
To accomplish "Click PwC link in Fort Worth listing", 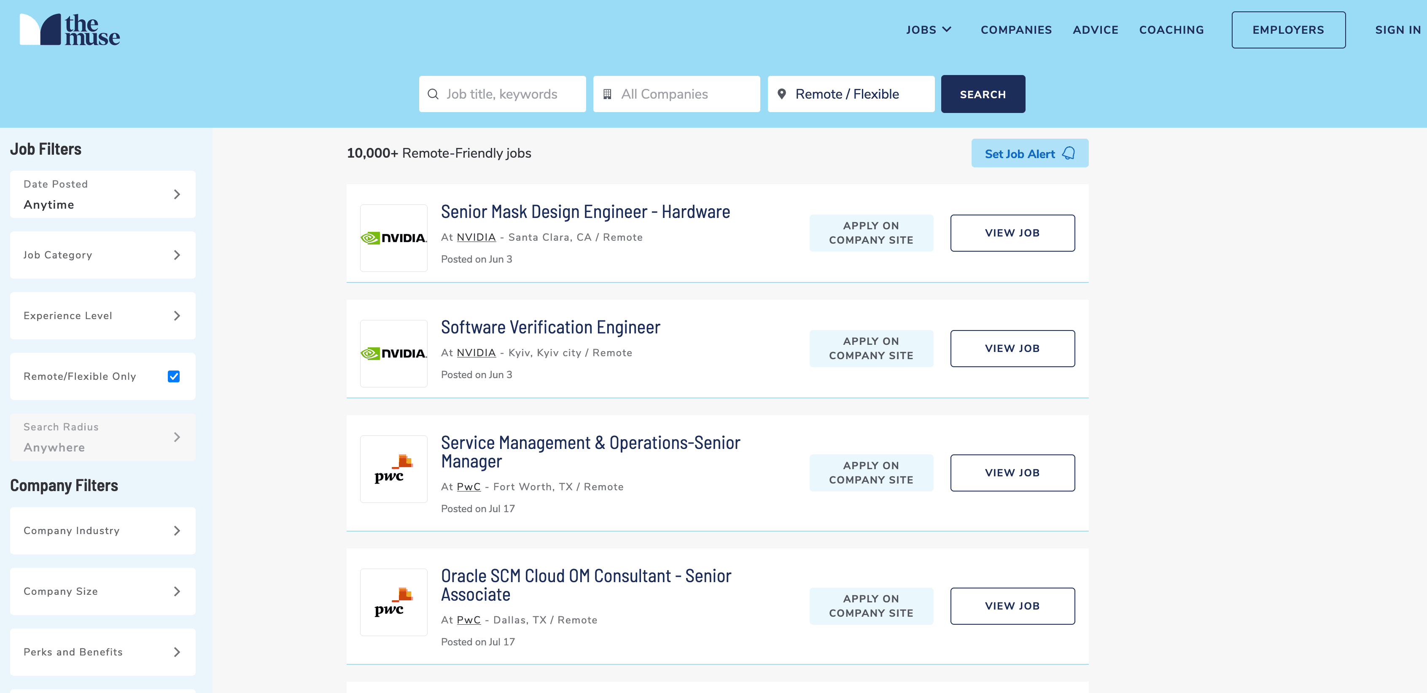I will pos(468,487).
